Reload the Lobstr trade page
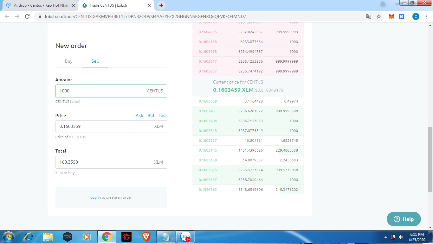Viewport: 433px width, 244px height. [27, 16]
